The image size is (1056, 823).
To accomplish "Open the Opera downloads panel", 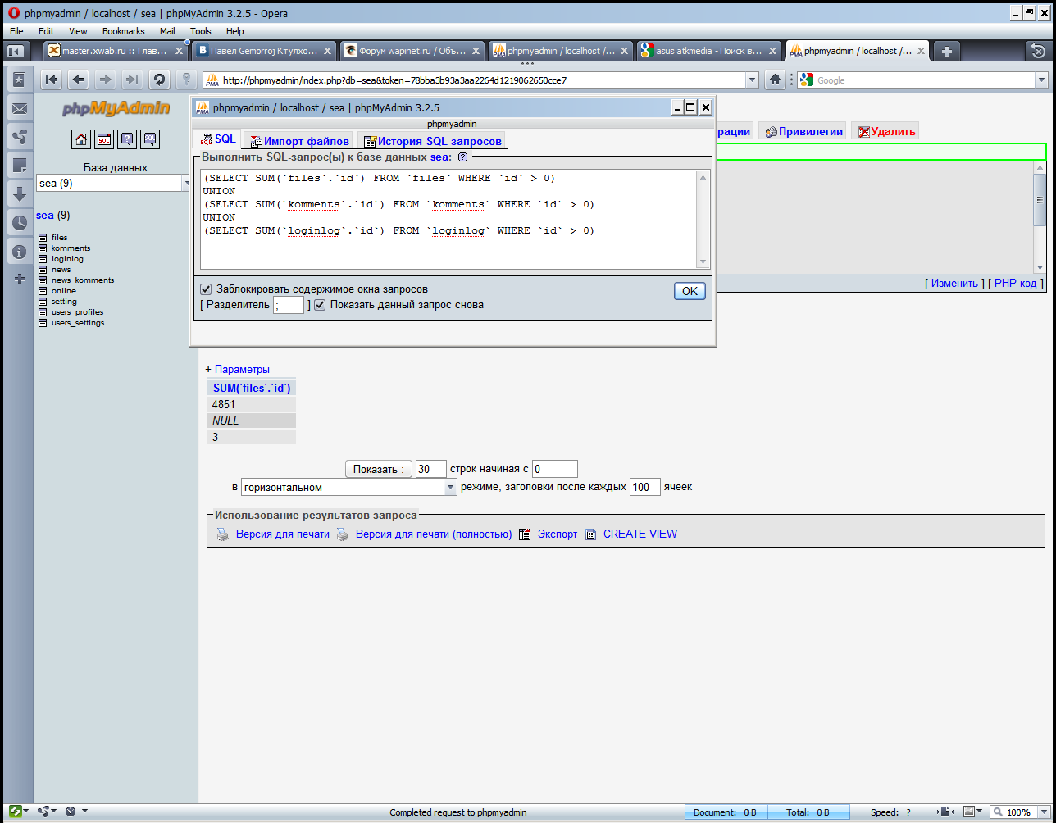I will pos(20,194).
